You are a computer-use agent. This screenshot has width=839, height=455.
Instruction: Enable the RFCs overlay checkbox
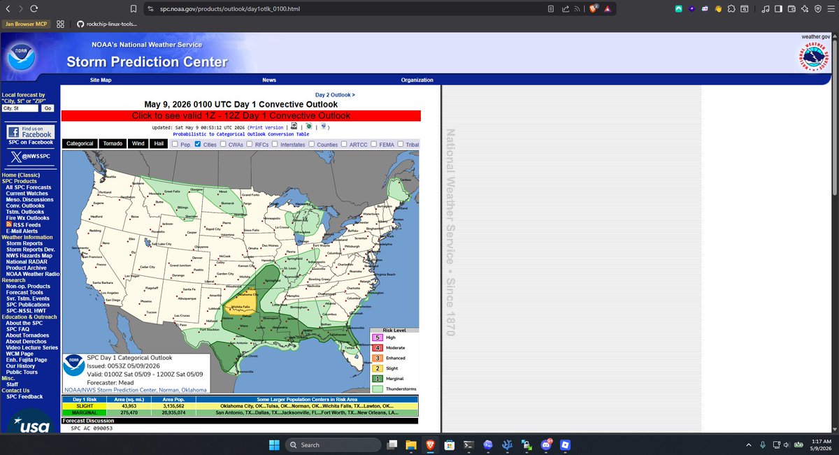[x=250, y=144]
